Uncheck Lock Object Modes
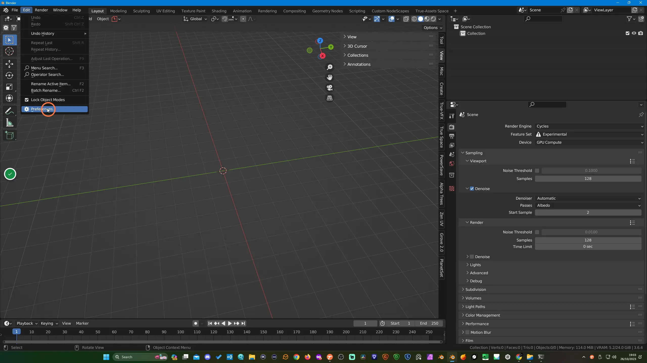This screenshot has width=647, height=363. coord(27,100)
